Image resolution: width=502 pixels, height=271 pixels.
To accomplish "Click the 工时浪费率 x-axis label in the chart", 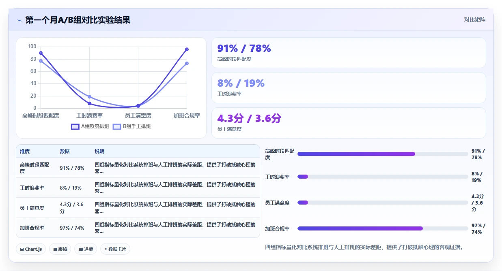I will 89,115.
